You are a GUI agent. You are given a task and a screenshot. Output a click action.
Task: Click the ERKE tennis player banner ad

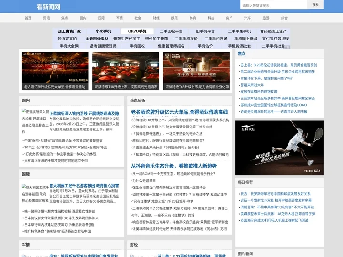pos(280,148)
